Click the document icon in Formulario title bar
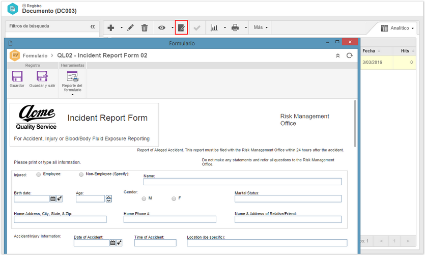The height and width of the screenshot is (255, 425). (x=11, y=43)
